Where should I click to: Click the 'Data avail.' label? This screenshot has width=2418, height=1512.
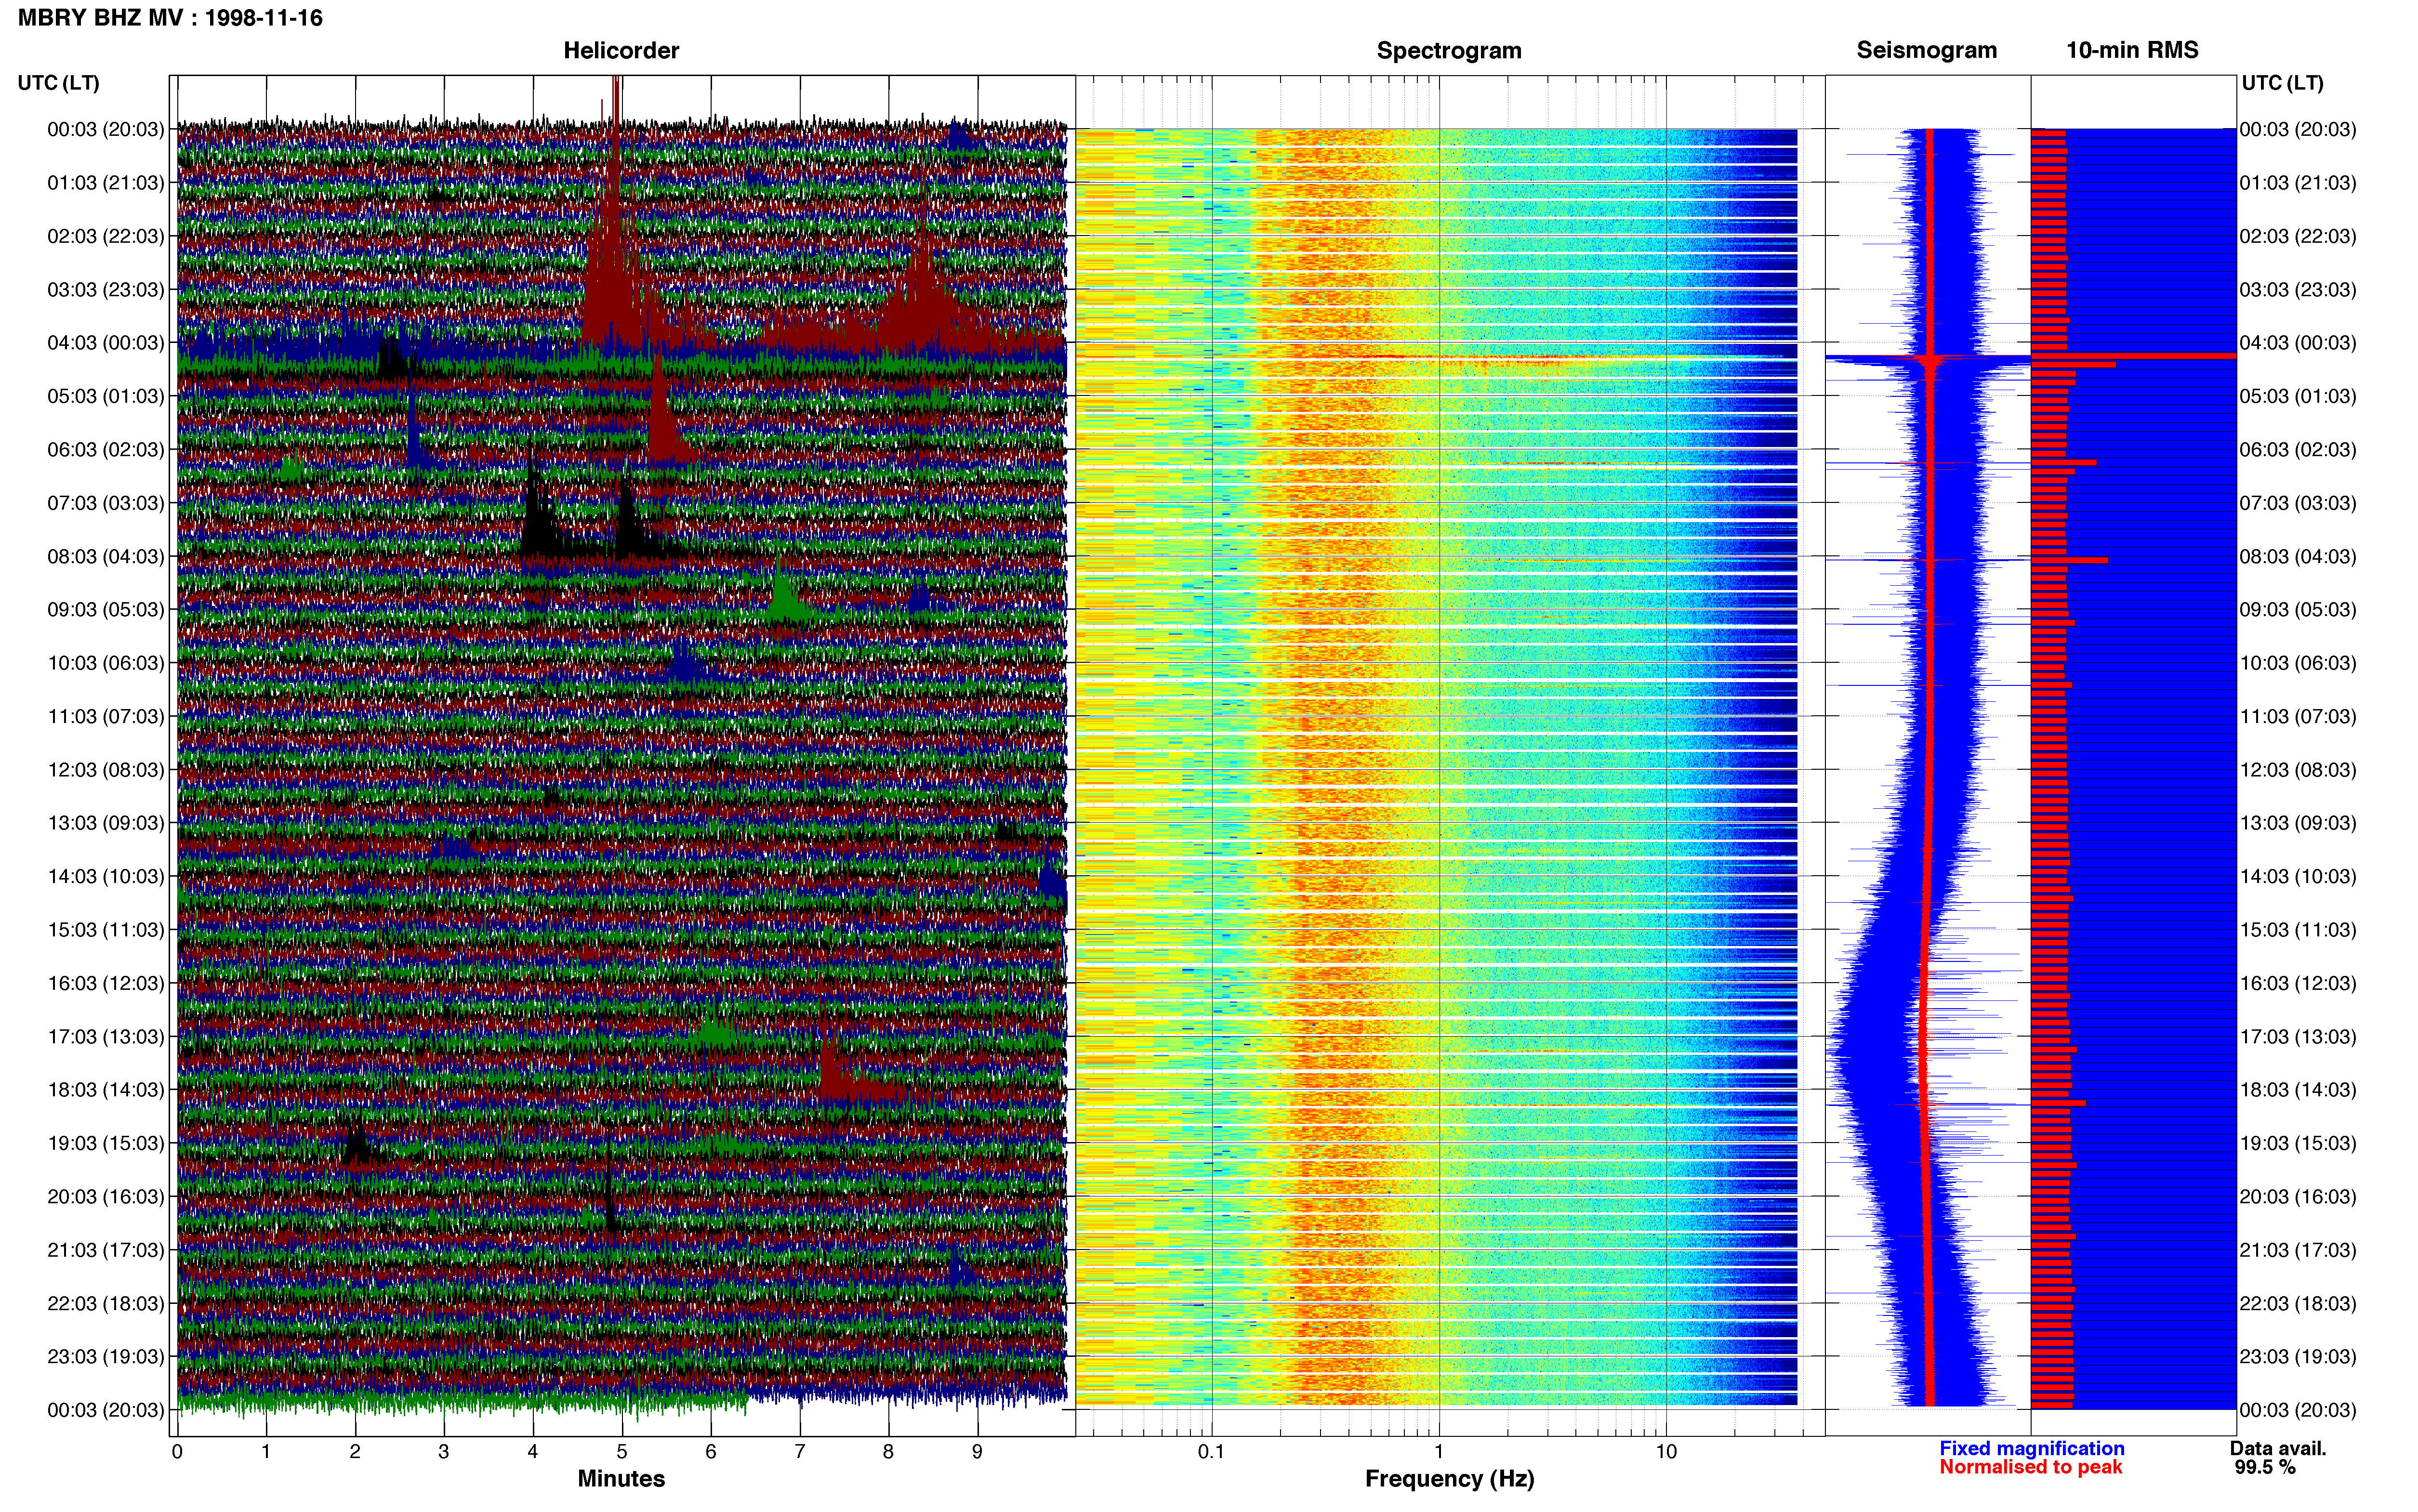2278,1449
